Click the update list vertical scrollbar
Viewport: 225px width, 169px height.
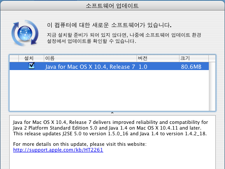[x=212, y=86]
